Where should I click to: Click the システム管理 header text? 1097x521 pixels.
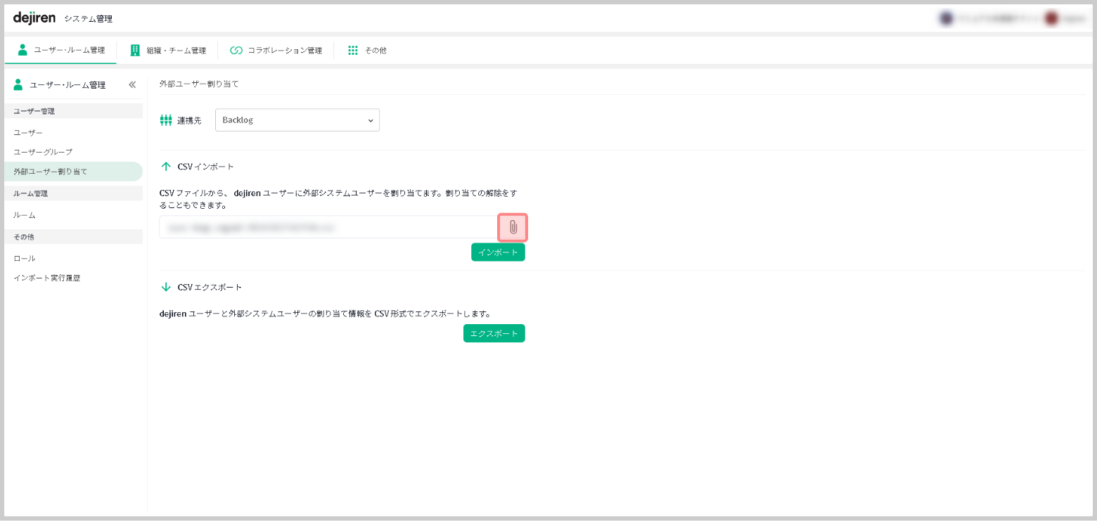(x=88, y=19)
